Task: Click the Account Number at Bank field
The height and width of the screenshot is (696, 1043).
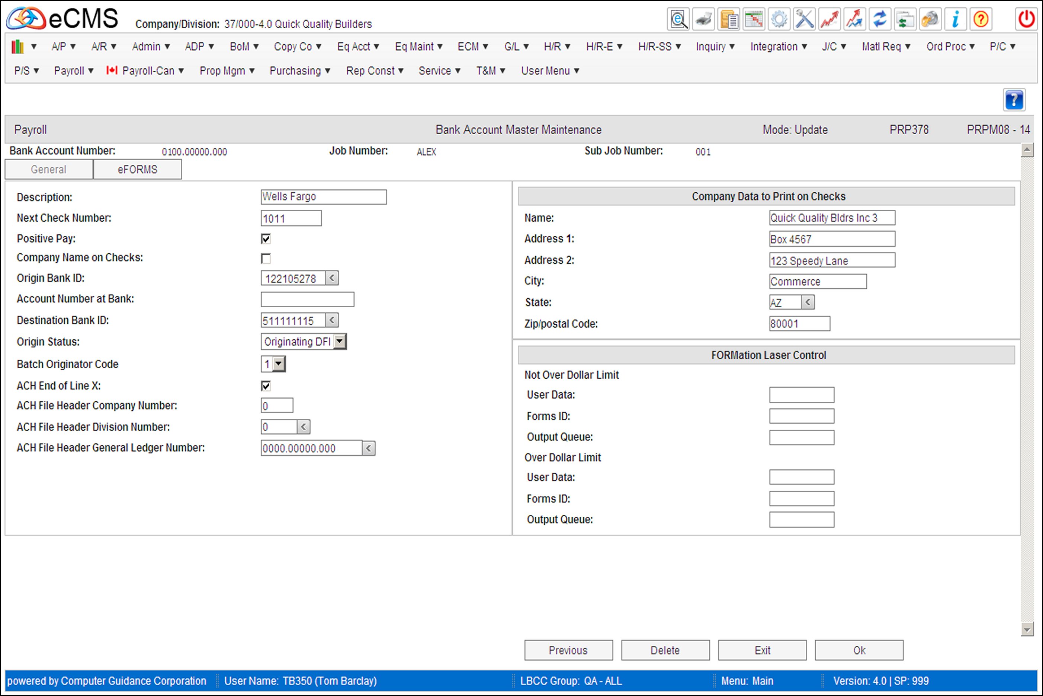Action: pyautogui.click(x=308, y=299)
